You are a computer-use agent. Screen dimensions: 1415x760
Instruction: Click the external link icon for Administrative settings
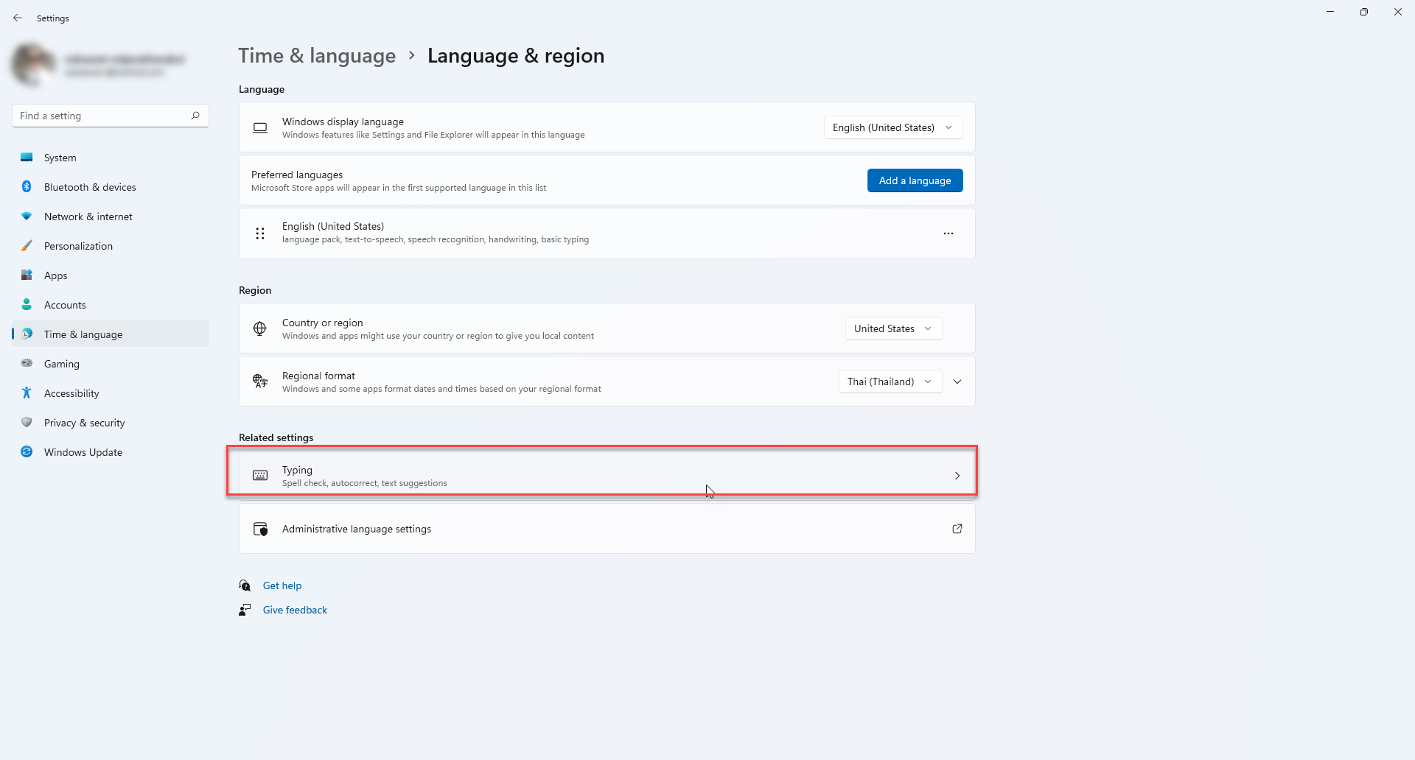(957, 529)
